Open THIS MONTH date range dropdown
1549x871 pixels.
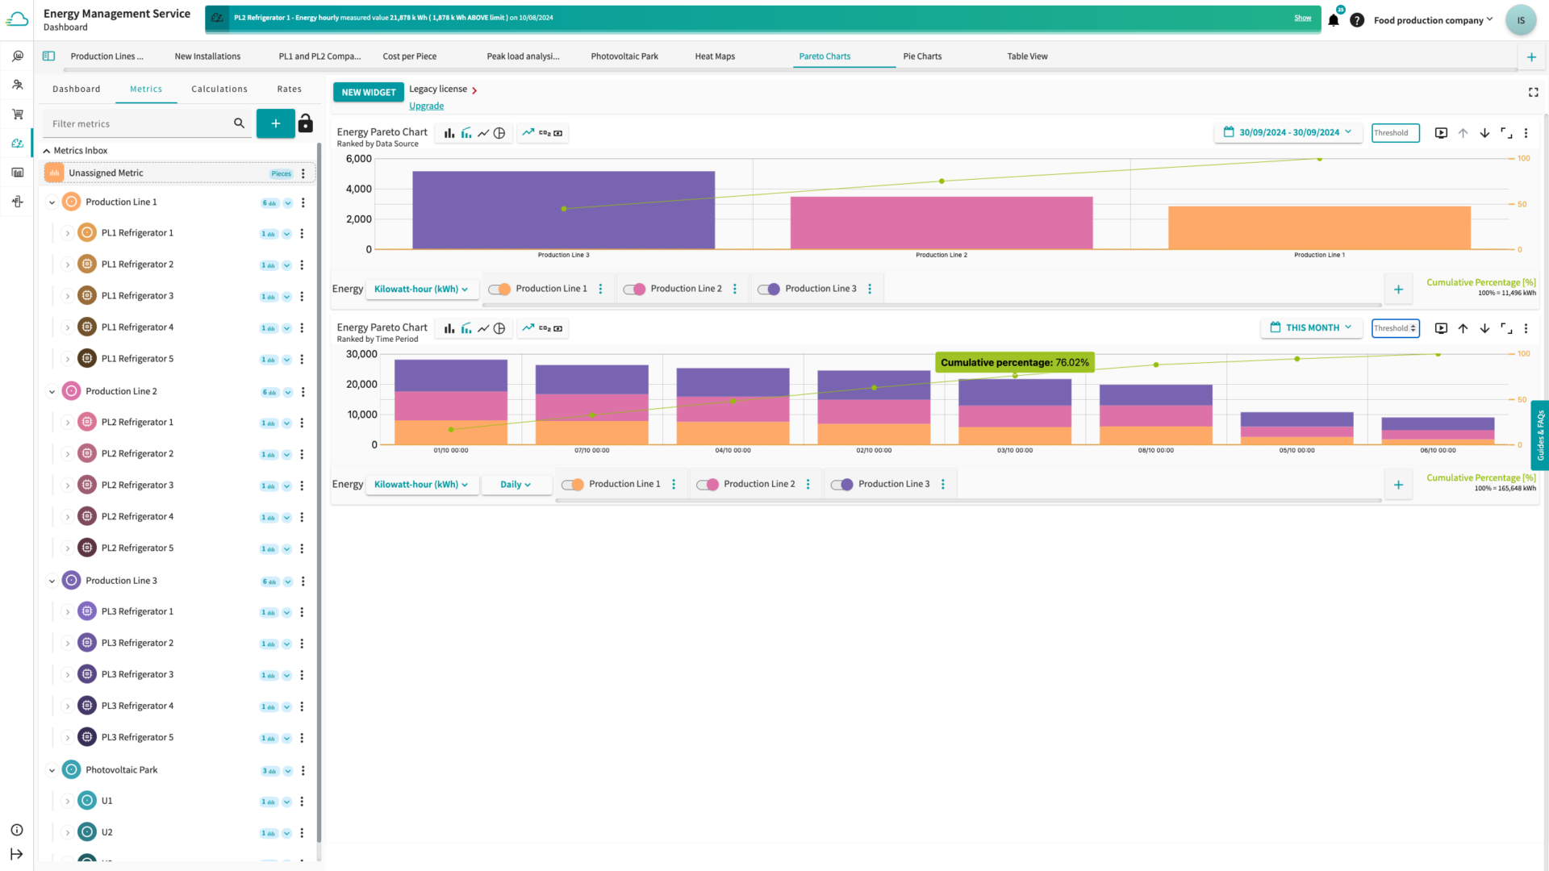click(1311, 327)
